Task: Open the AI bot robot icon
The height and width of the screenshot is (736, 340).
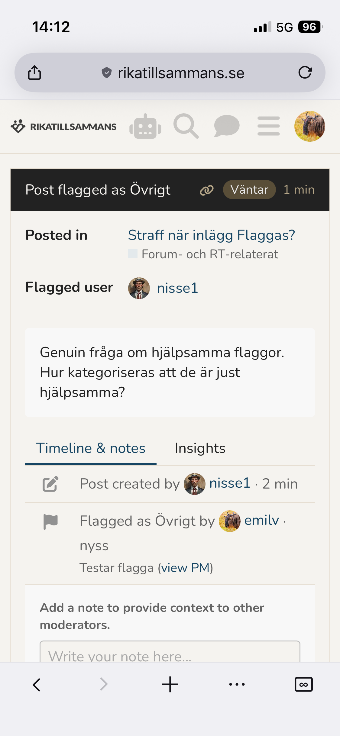Action: point(145,126)
